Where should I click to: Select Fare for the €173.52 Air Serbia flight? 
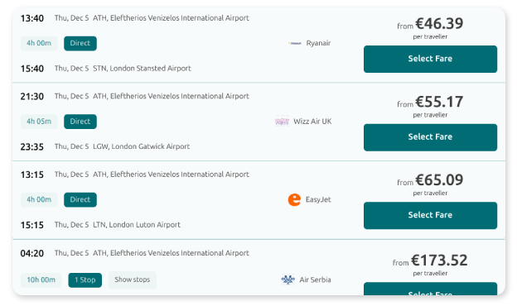(x=430, y=289)
